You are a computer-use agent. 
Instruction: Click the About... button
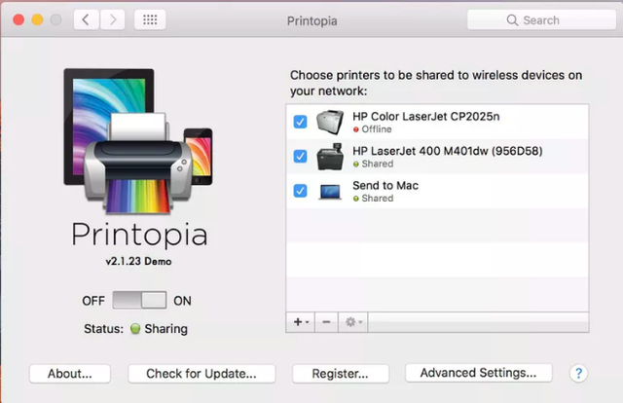(x=69, y=373)
